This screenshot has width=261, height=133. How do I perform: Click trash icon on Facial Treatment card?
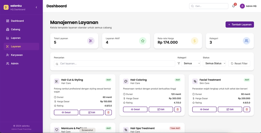247,109
